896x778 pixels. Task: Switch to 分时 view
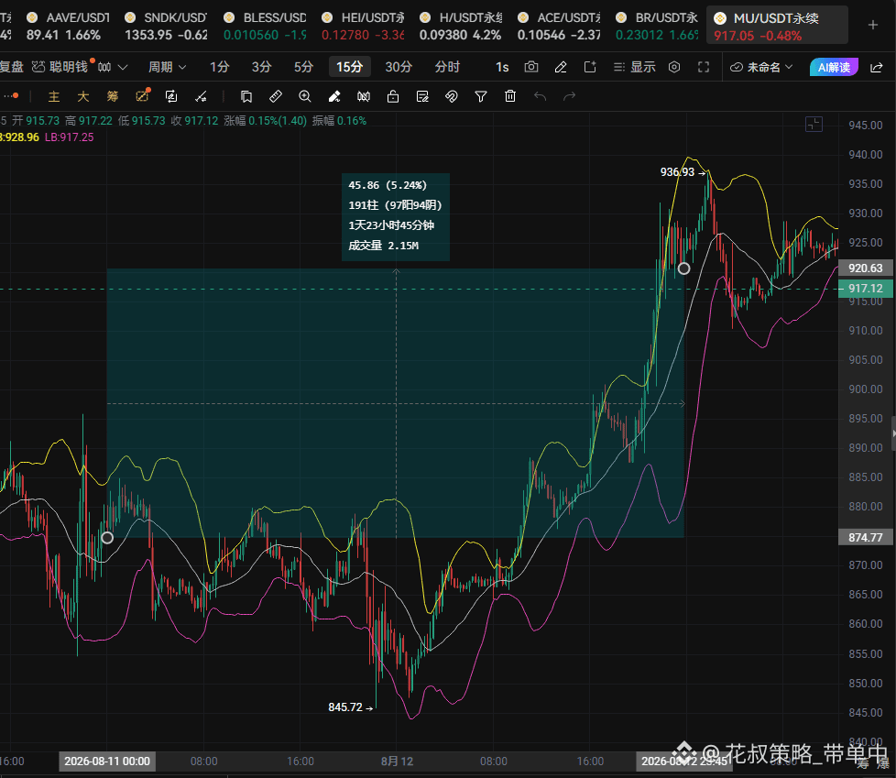447,68
